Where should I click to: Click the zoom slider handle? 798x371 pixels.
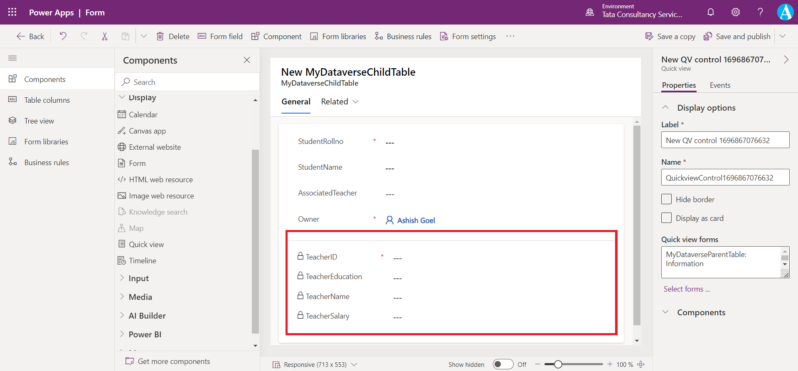(x=558, y=364)
